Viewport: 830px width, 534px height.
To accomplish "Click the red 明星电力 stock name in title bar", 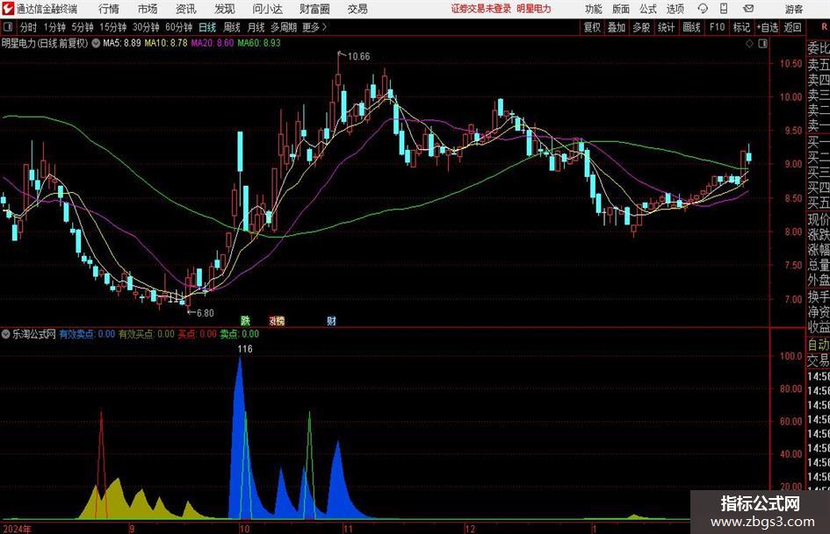I will coord(534,9).
